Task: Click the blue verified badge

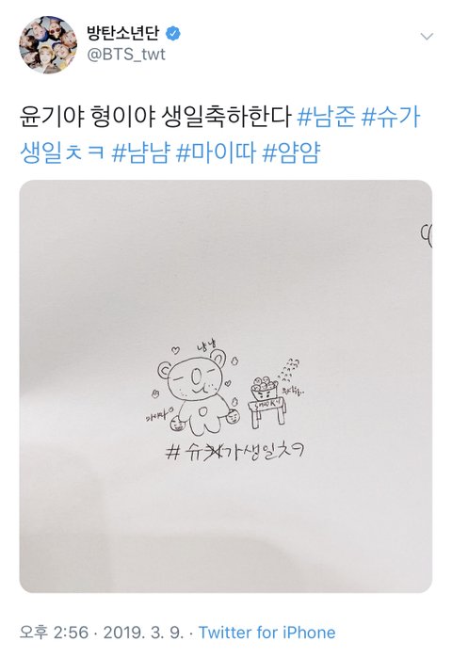Action: click(x=172, y=33)
